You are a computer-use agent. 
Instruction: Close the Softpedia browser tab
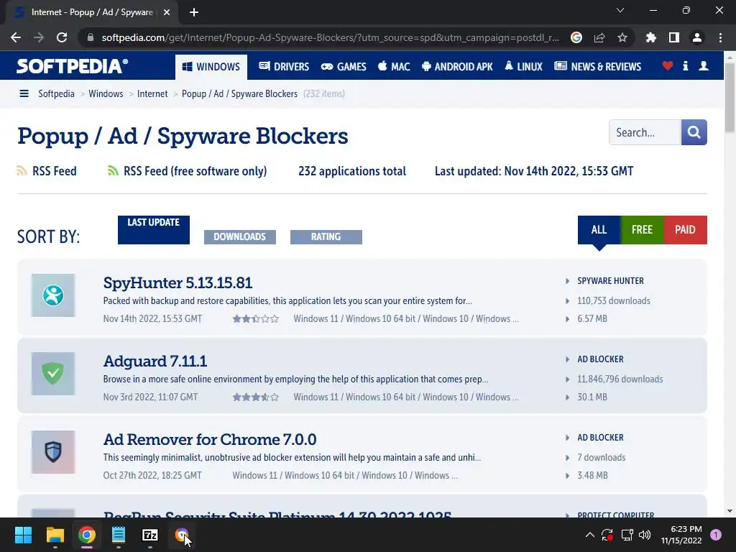(x=167, y=12)
